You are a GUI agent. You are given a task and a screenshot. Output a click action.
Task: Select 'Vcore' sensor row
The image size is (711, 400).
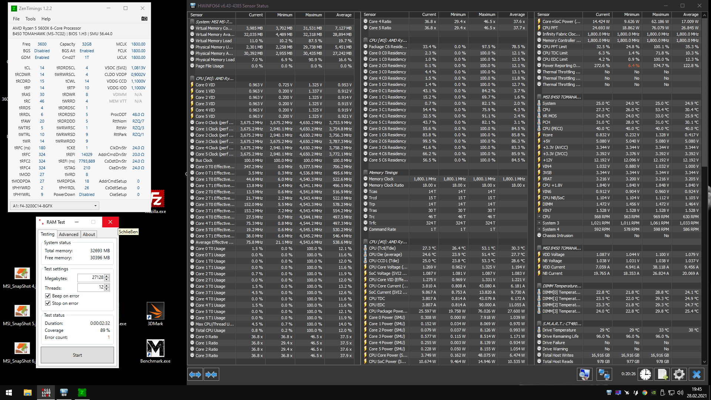tap(618, 135)
